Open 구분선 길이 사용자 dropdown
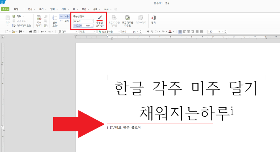 coord(83,21)
